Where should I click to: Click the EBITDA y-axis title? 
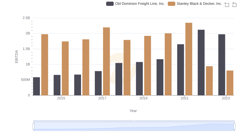pos(17,57)
